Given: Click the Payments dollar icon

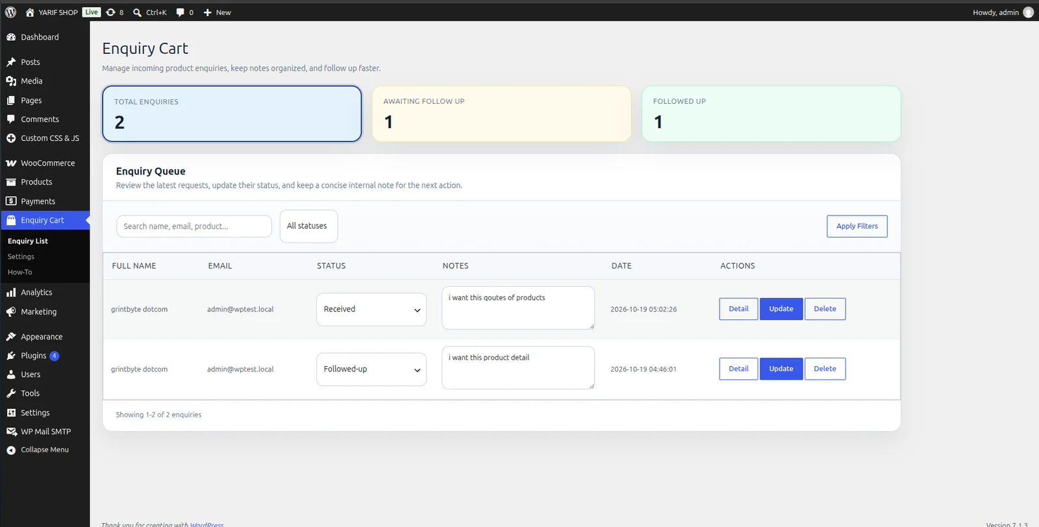Looking at the screenshot, I should click(11, 201).
